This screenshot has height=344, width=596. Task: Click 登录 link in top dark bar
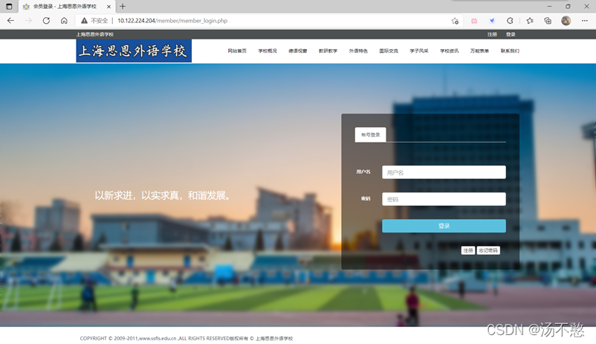point(511,34)
